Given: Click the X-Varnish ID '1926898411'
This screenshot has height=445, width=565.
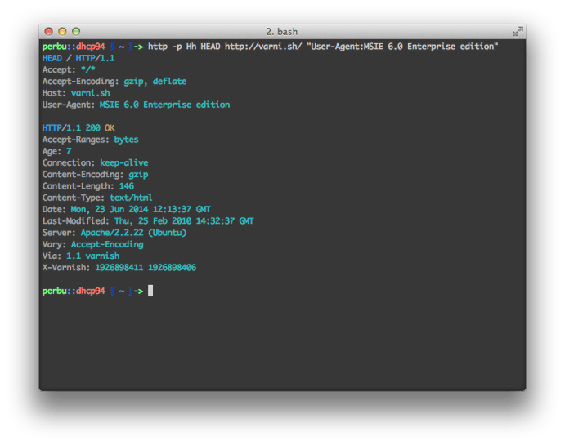Looking at the screenshot, I should tap(119, 267).
